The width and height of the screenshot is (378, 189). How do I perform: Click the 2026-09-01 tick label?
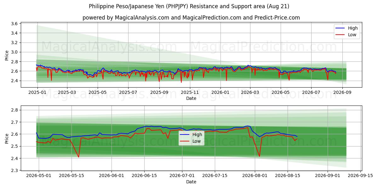point(328,176)
